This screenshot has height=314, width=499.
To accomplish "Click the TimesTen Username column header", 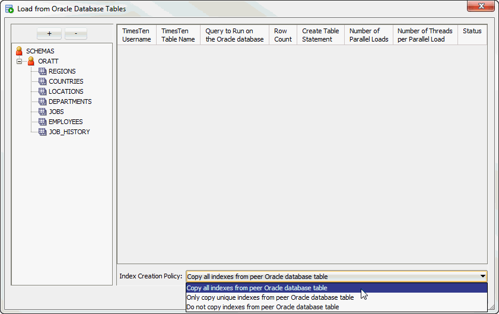I will coord(137,35).
